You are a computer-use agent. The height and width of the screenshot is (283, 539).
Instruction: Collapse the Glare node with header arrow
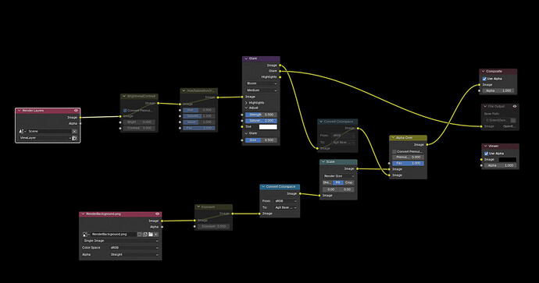point(246,58)
